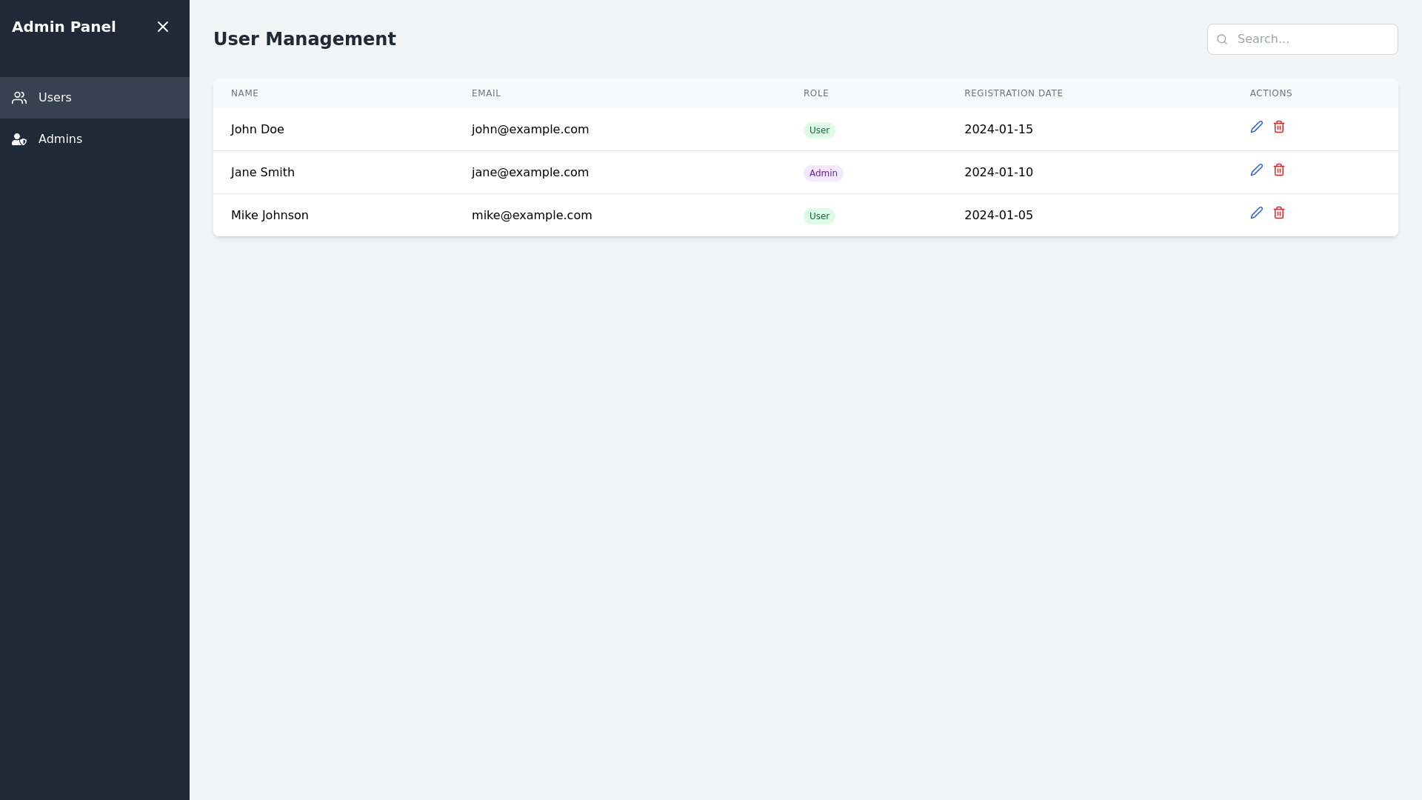Collapse the Admin Panel sidebar with the X

click(x=163, y=27)
